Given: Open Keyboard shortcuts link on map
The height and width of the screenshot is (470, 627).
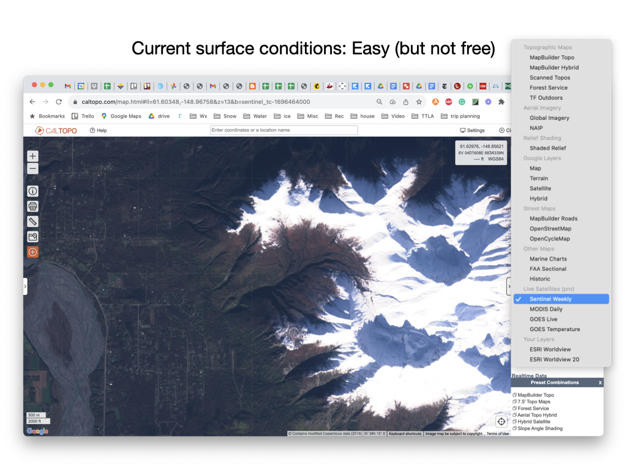Looking at the screenshot, I should pyautogui.click(x=405, y=434).
